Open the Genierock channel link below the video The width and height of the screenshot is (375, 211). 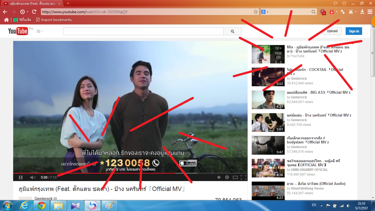[43, 198]
